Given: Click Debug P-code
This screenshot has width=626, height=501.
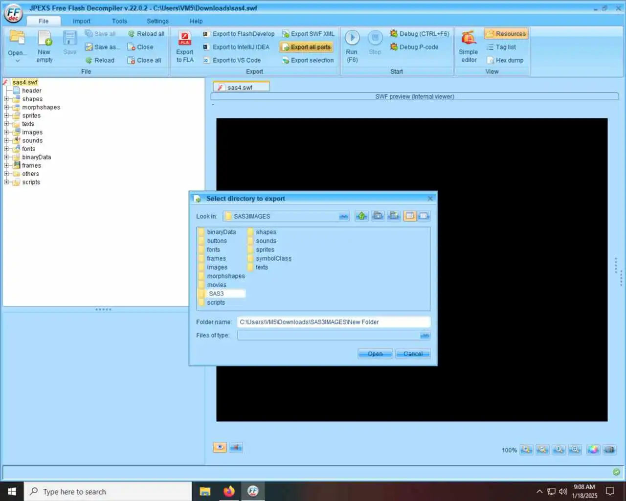Looking at the screenshot, I should [414, 47].
